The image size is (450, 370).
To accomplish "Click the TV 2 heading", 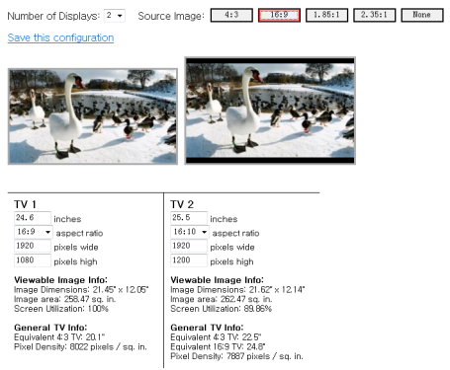I will tap(182, 204).
